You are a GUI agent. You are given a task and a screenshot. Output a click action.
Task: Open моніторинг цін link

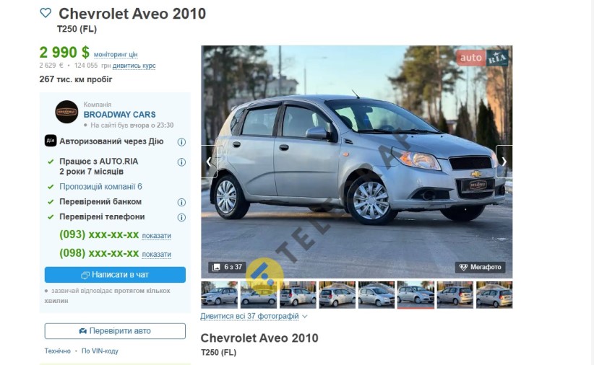coord(116,55)
